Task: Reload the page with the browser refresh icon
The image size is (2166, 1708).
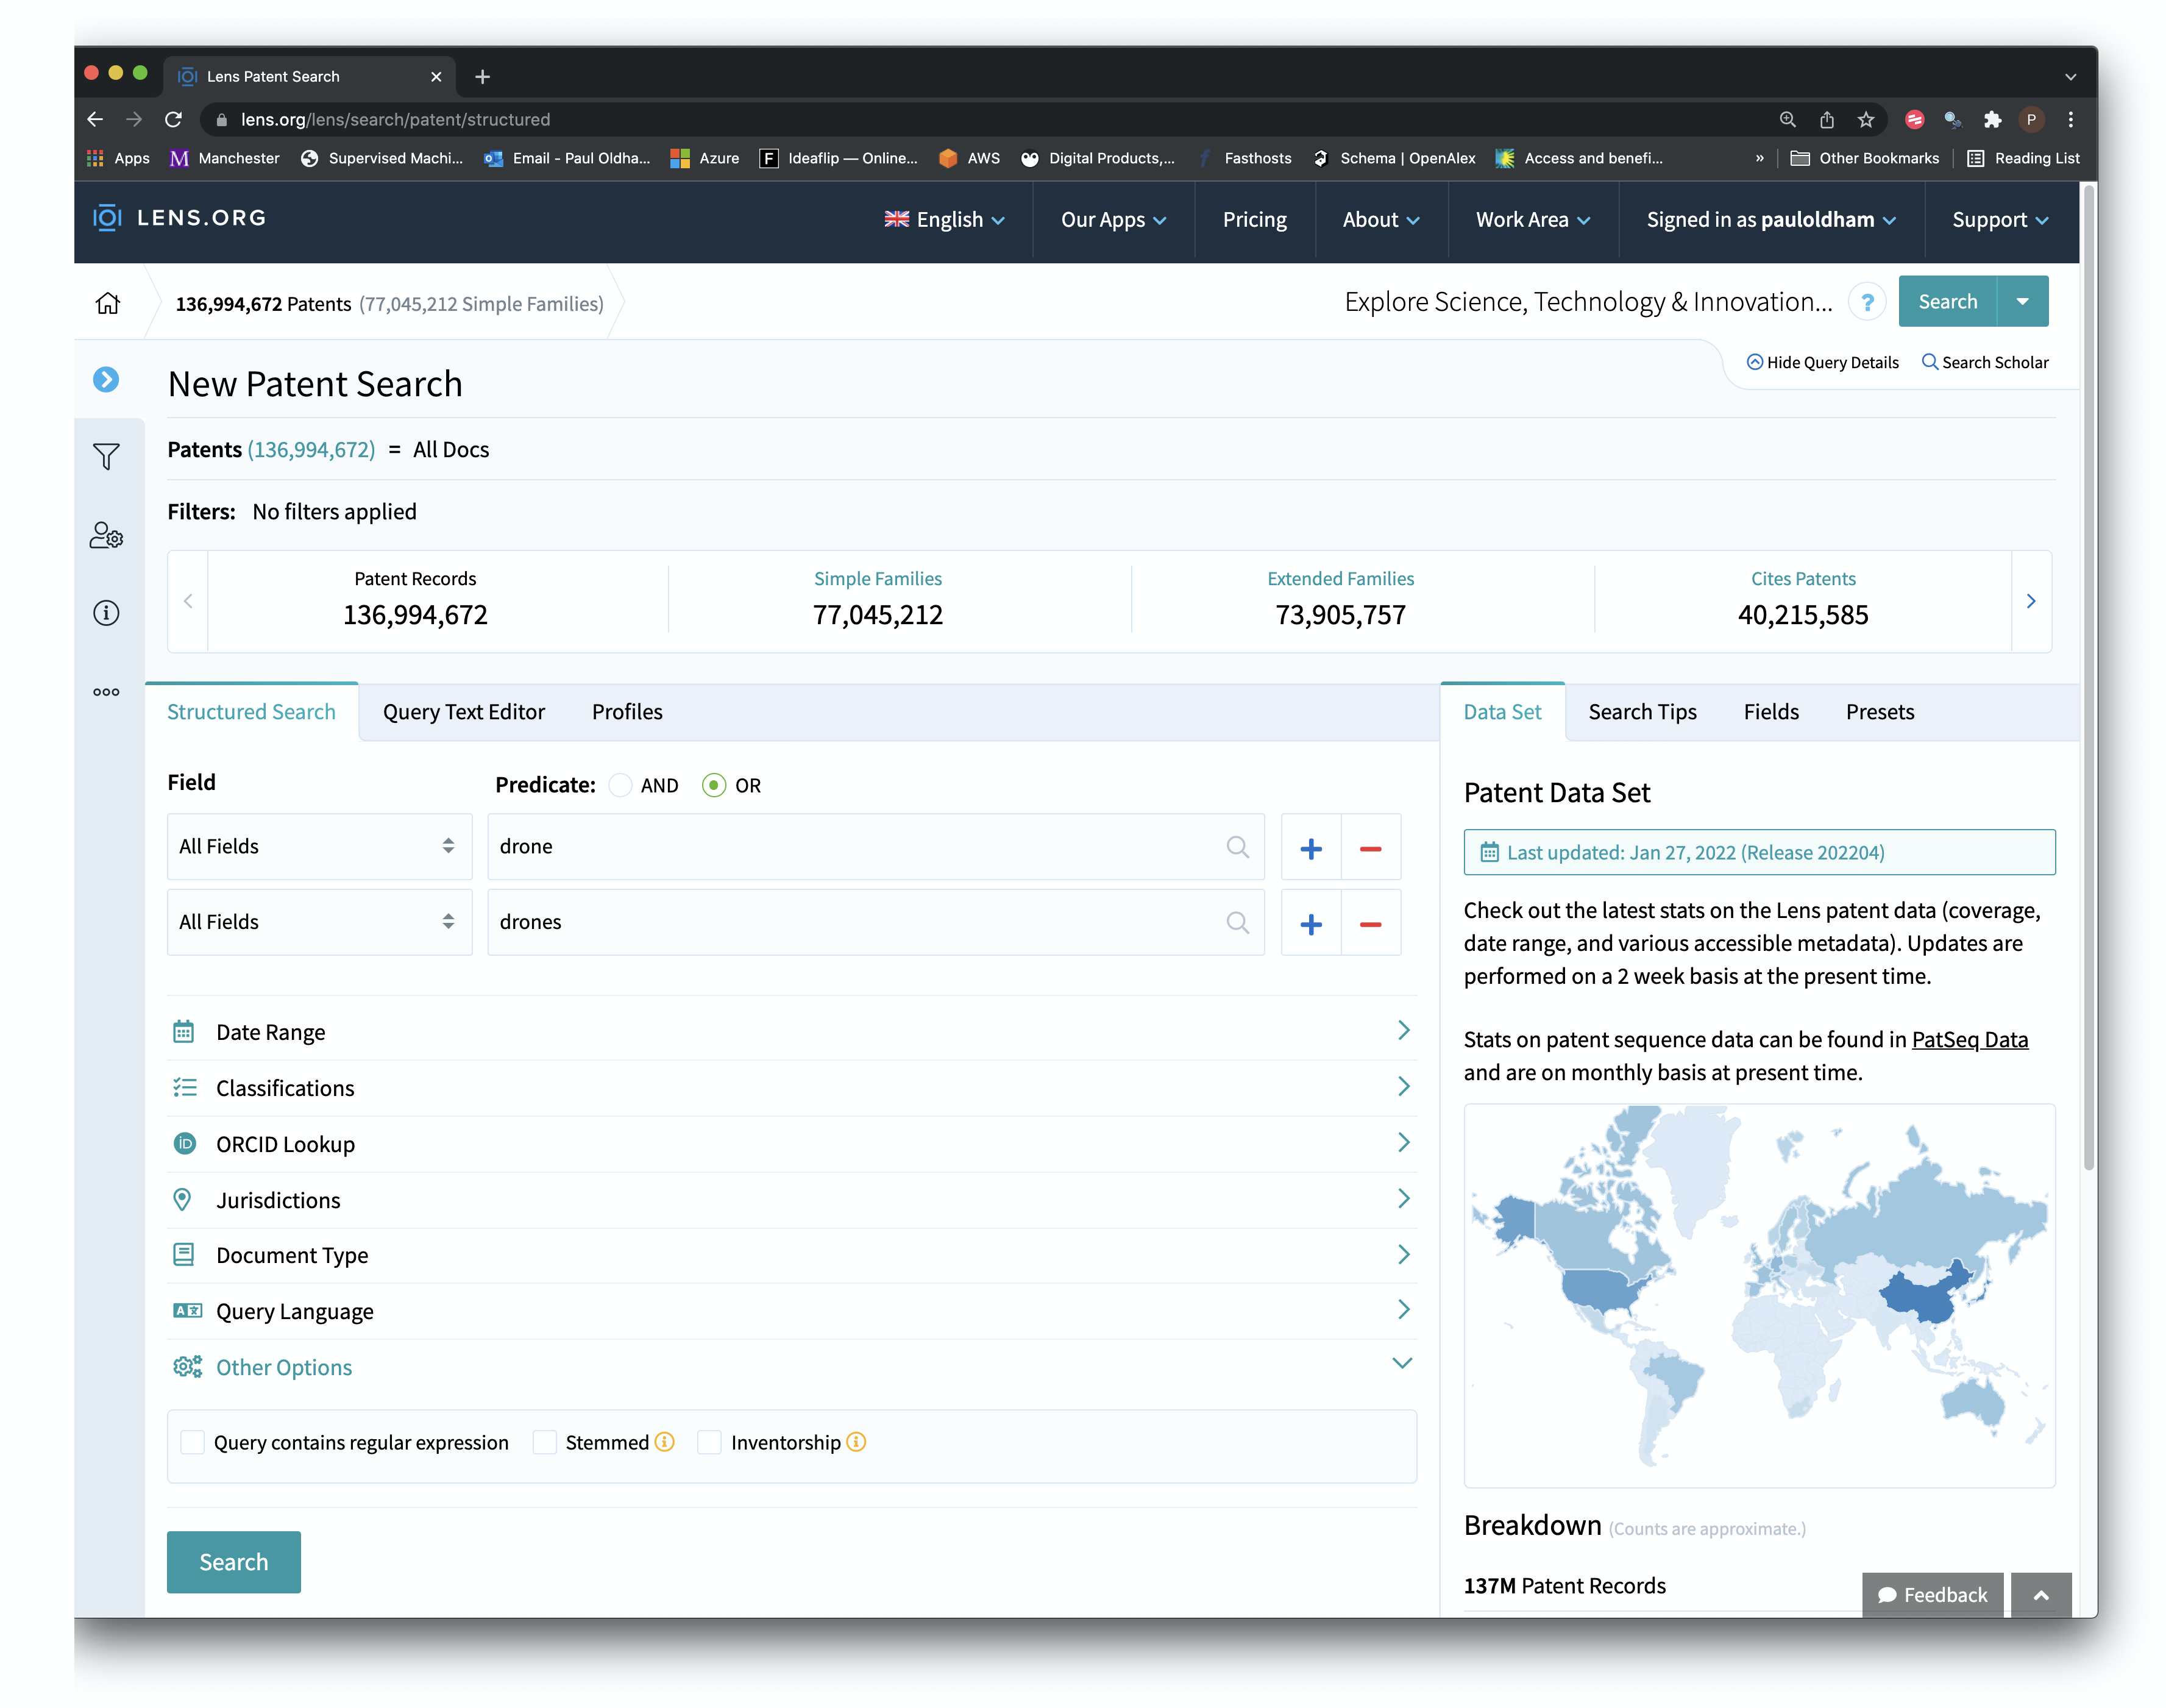Action: tap(173, 119)
